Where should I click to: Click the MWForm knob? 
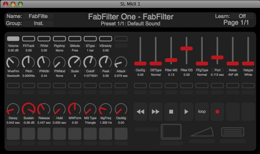coord(75,109)
